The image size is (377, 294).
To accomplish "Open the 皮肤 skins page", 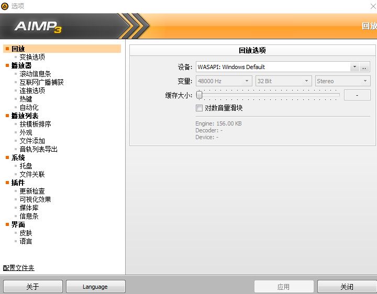I will 26,233.
